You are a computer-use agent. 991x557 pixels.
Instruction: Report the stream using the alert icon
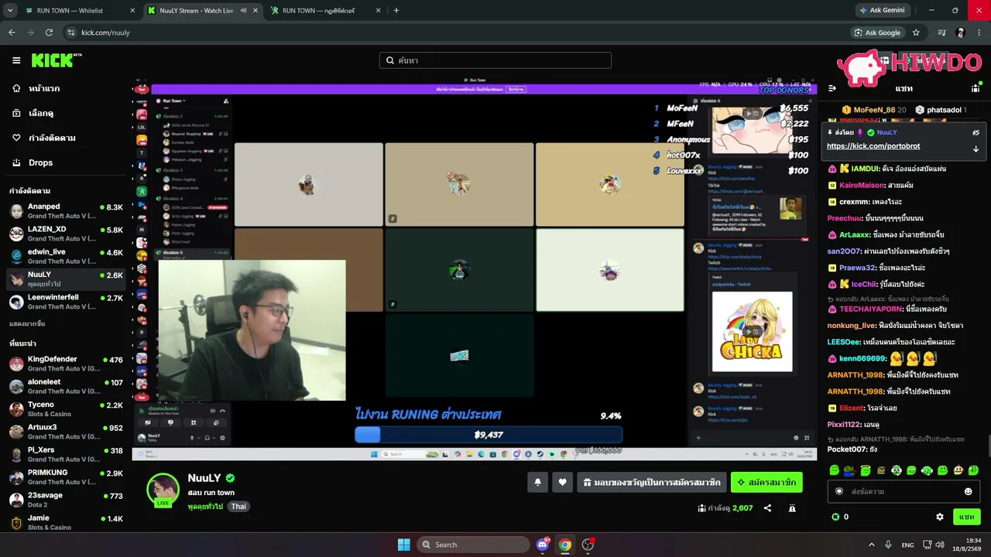(x=792, y=508)
